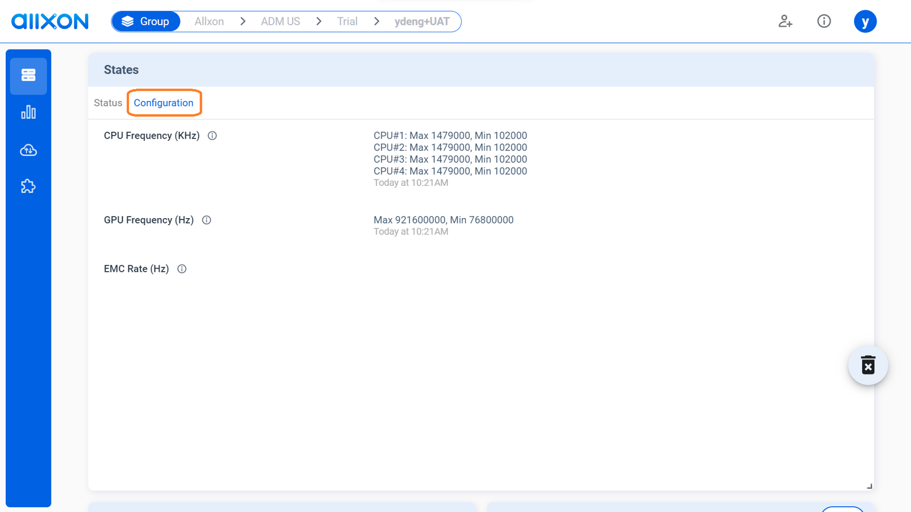Image resolution: width=911 pixels, height=512 pixels.
Task: Click the invite user icon
Action: pyautogui.click(x=785, y=21)
